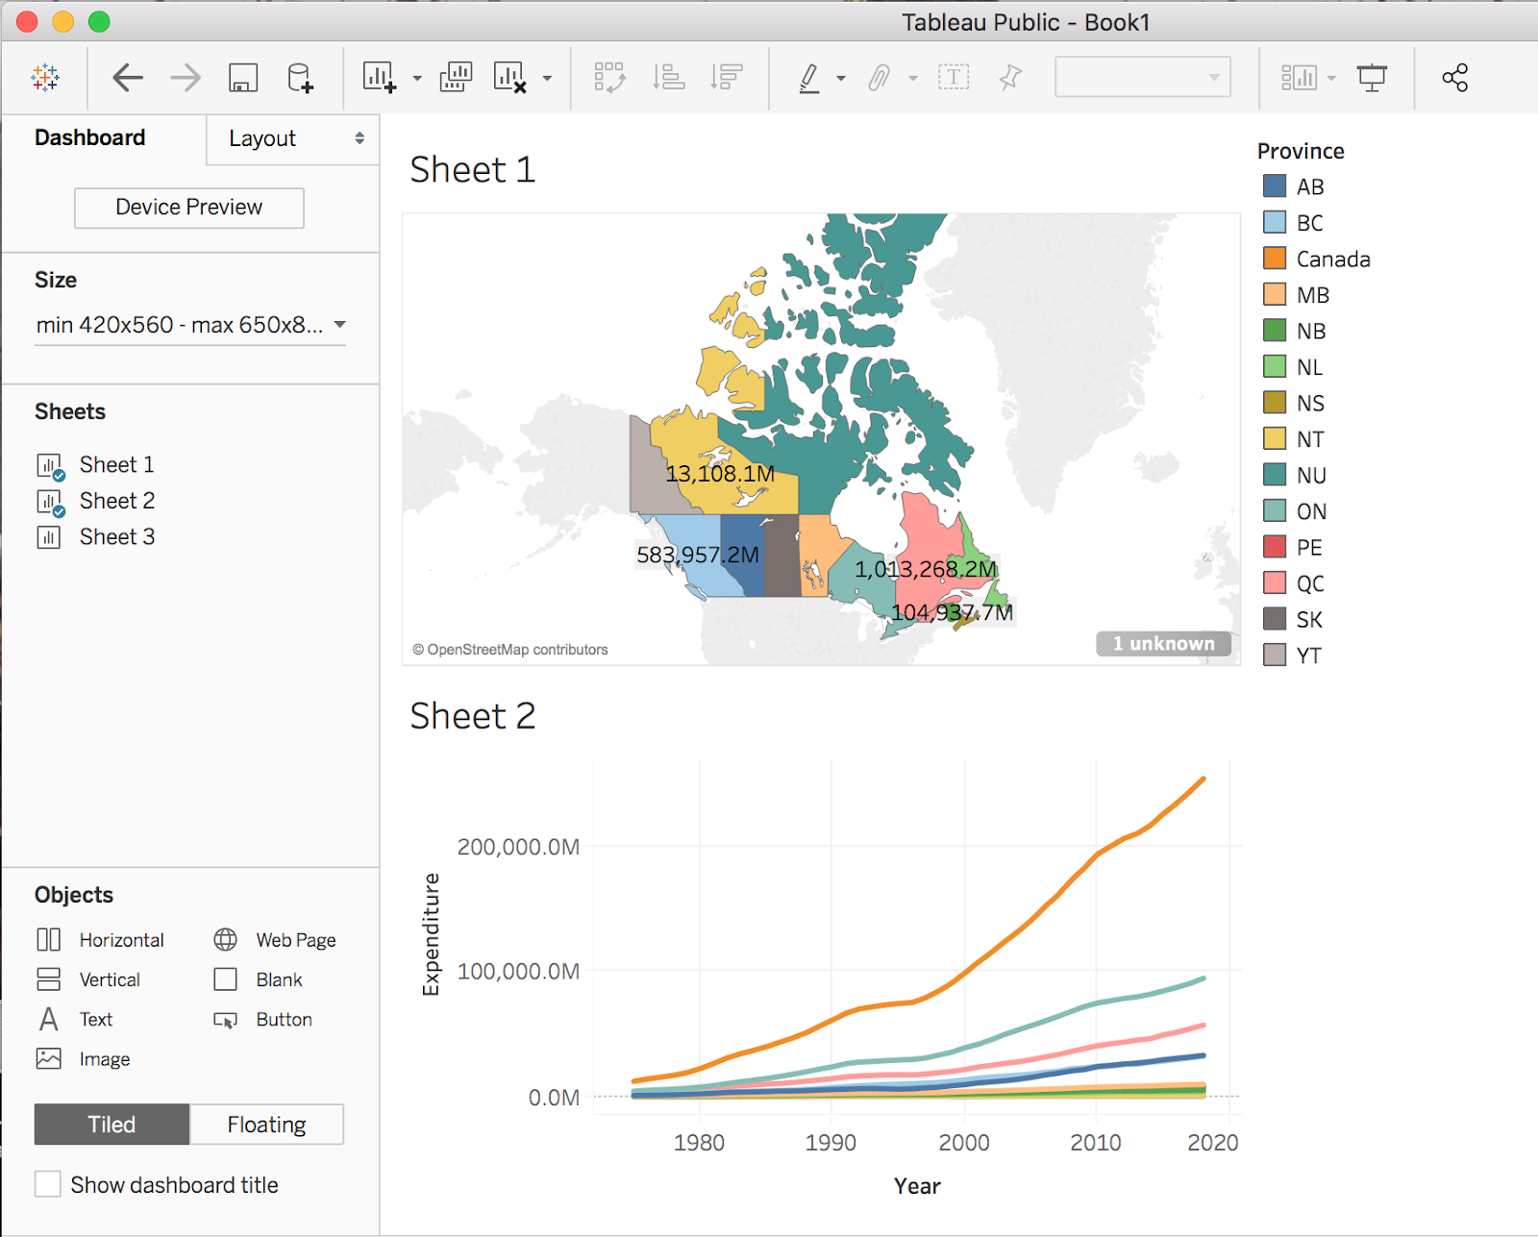Enable the Show dashboard title checkbox
1538x1237 pixels.
click(x=48, y=1184)
